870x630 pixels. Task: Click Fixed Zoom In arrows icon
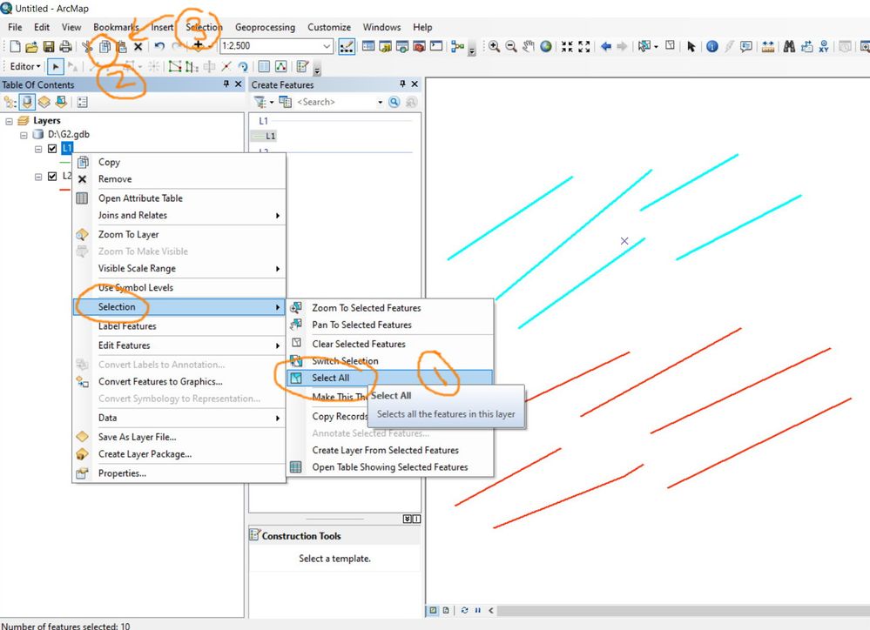tap(566, 47)
